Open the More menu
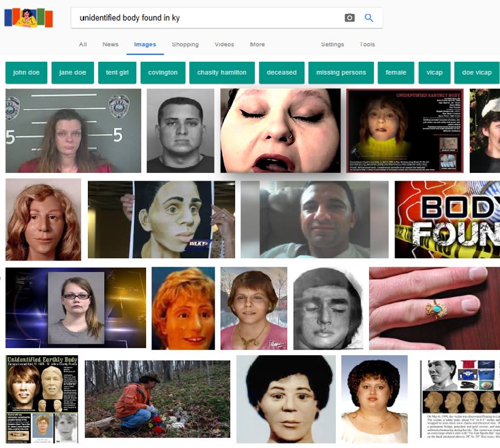 coord(258,44)
